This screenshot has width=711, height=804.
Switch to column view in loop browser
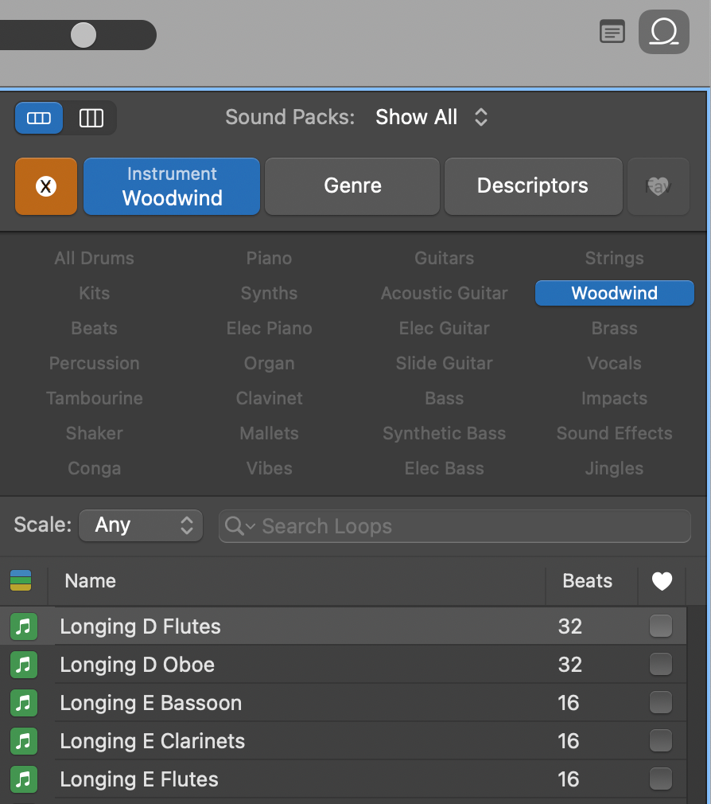91,118
